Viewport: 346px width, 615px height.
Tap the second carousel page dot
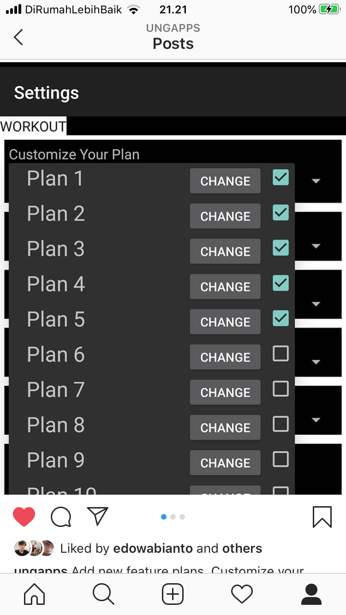(173, 517)
